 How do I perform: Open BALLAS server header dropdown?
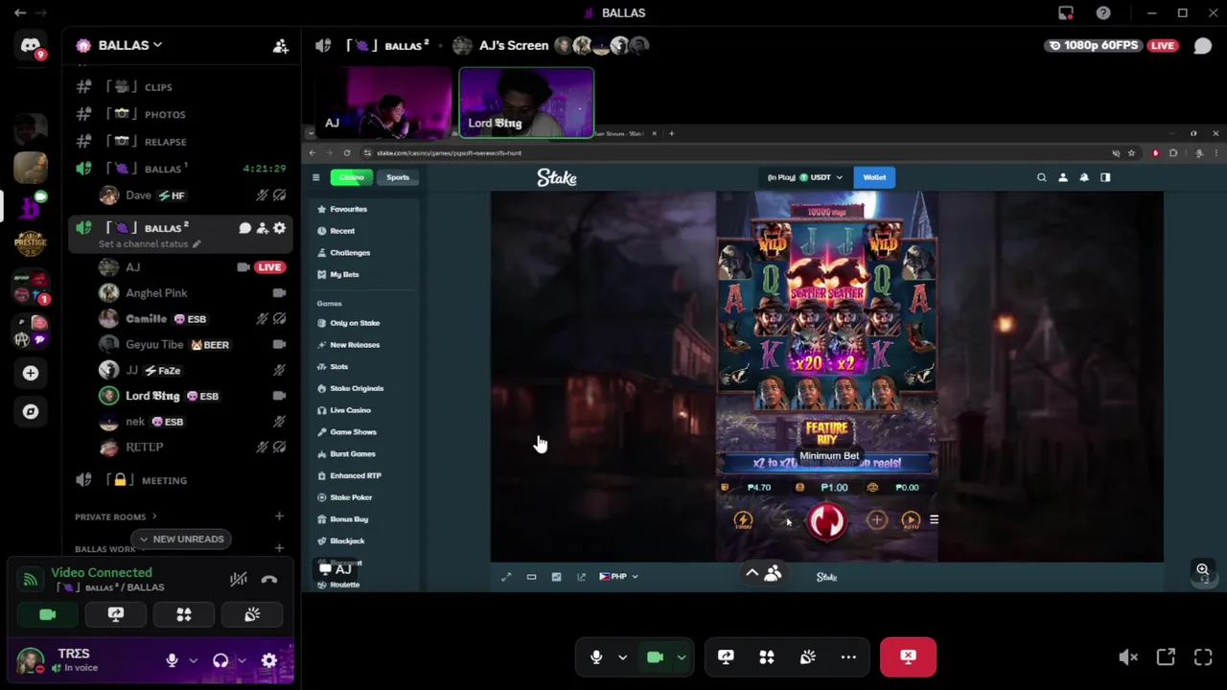coord(130,45)
